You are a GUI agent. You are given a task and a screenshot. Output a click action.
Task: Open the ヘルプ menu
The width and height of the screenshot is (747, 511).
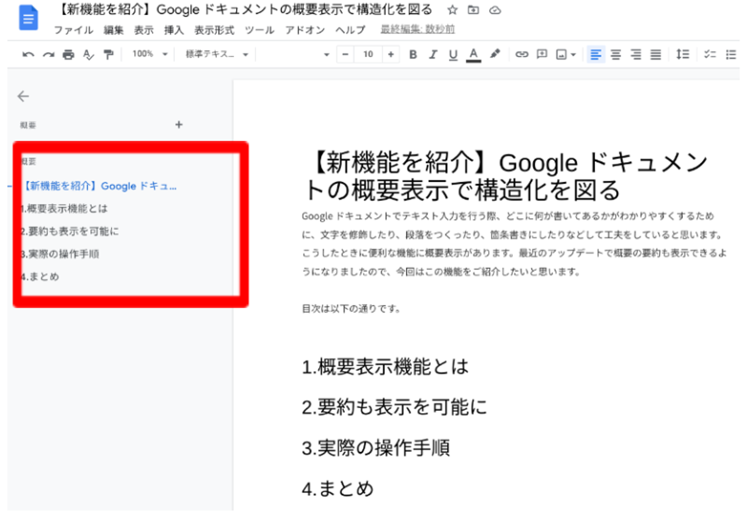[x=350, y=30]
